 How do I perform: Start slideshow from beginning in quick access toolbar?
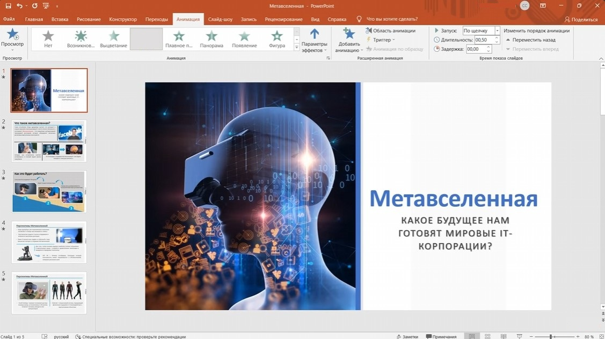pos(46,6)
